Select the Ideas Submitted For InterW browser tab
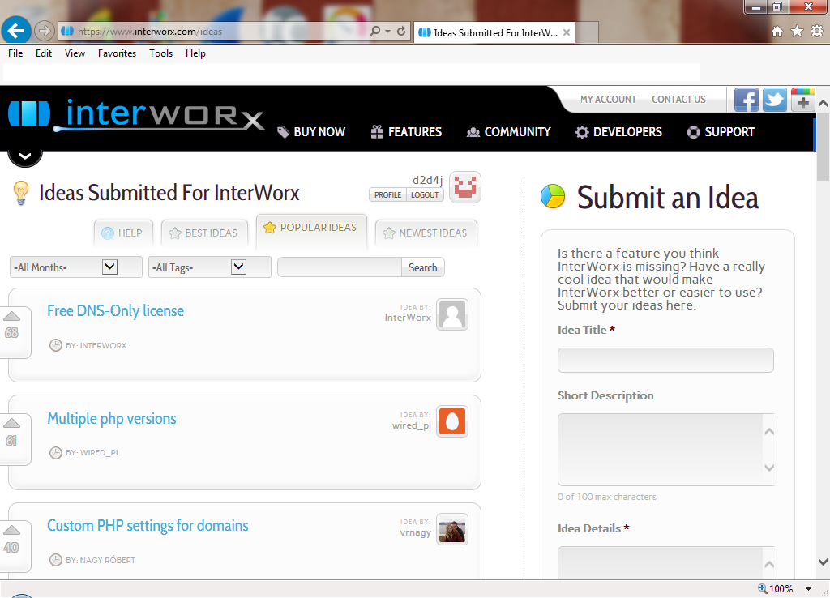This screenshot has width=830, height=598. [494, 32]
